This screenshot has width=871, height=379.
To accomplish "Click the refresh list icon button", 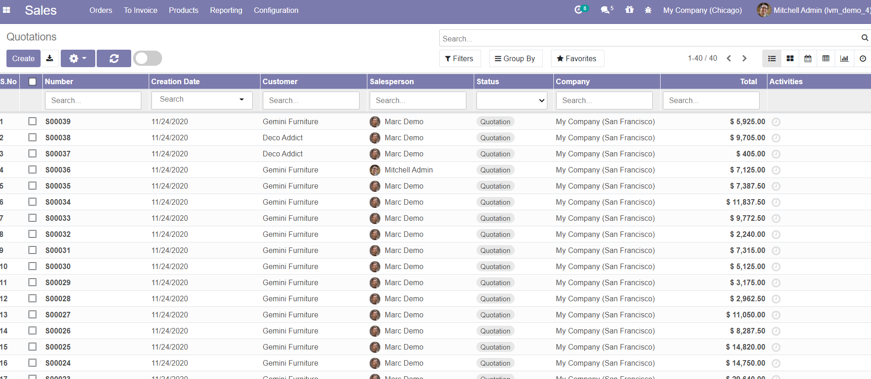I will click(x=114, y=58).
